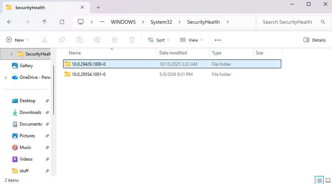The width and height of the screenshot is (332, 184).
Task: Open the New item dropdown
Action: [x=18, y=40]
